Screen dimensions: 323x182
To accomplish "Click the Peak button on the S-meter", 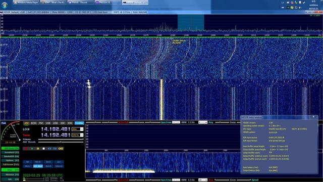I will [4, 123].
